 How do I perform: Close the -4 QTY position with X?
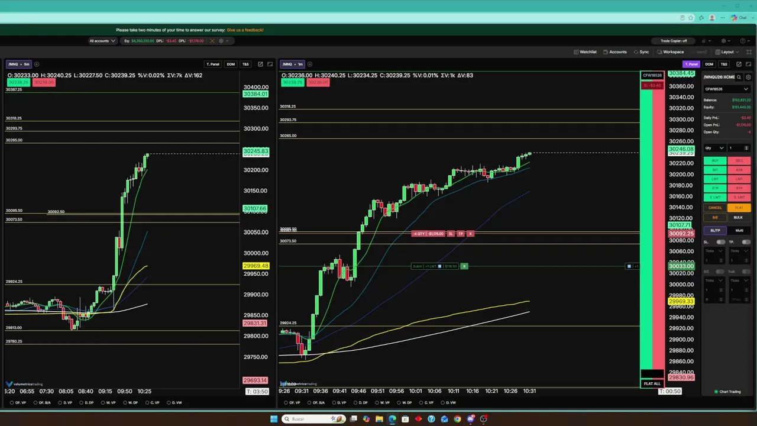point(471,234)
